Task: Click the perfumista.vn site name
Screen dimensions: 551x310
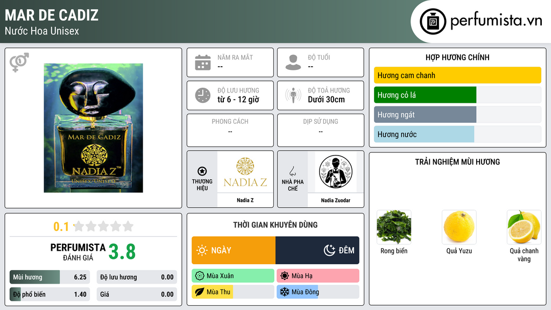Action: 496,20
